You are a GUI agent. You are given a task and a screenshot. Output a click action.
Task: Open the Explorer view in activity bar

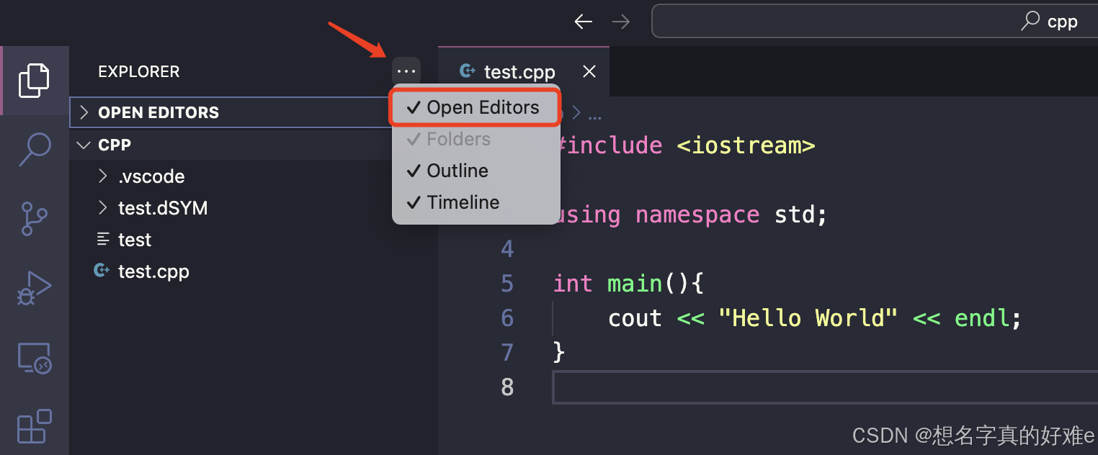click(x=34, y=81)
